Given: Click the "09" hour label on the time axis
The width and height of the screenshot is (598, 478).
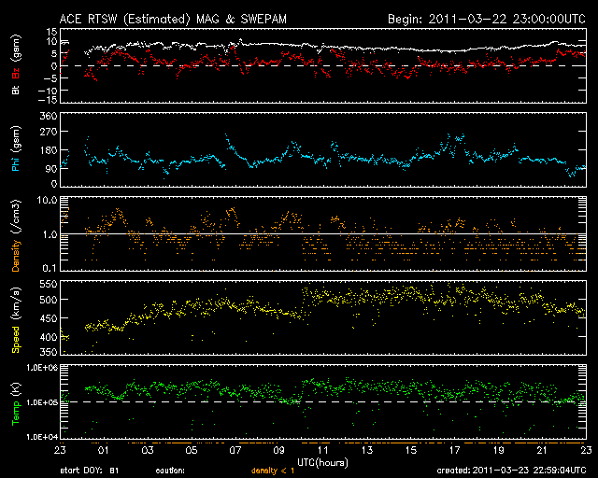Looking at the screenshot, I should click(279, 450).
